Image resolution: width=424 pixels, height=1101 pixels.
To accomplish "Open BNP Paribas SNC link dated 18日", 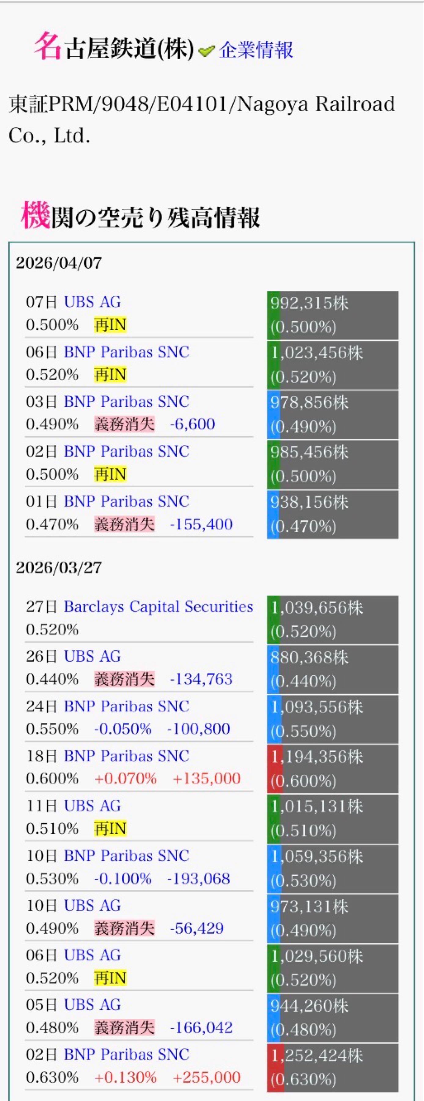I will 126,756.
